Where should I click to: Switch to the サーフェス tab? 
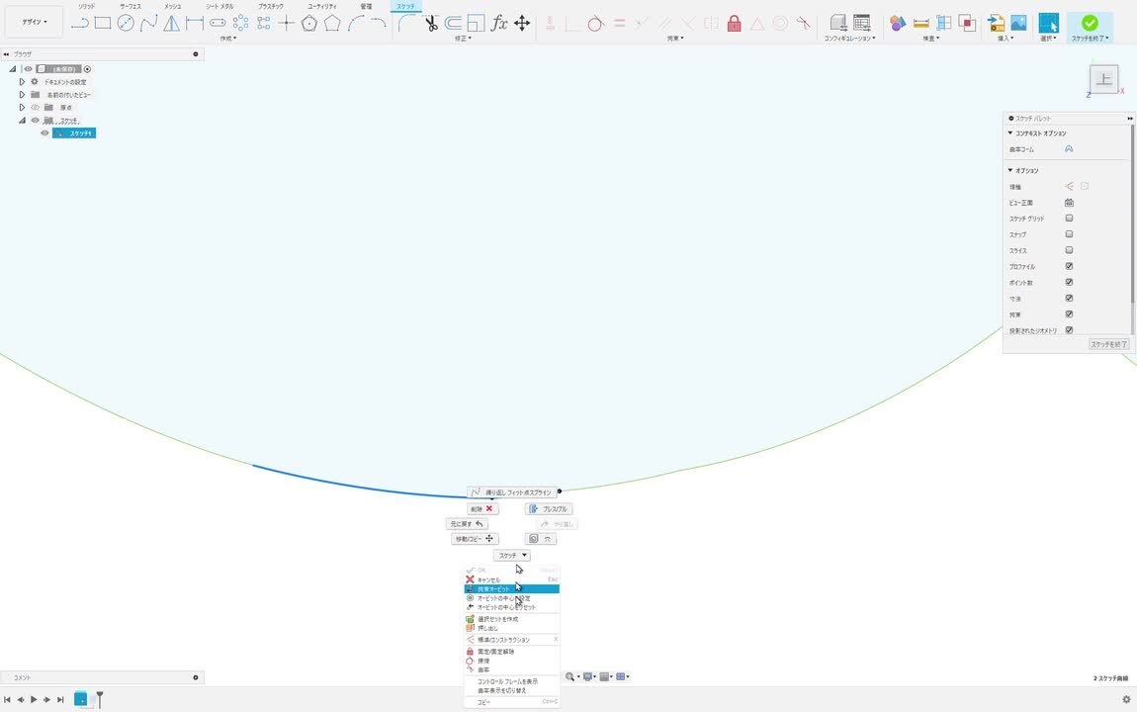[131, 7]
